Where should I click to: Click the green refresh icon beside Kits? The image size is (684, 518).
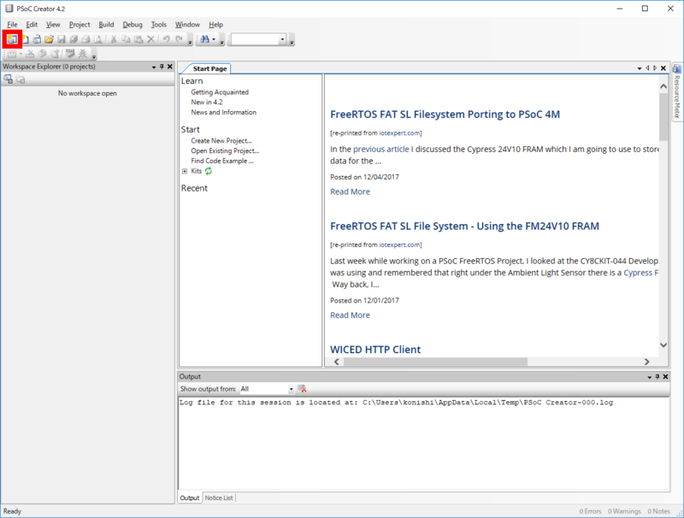point(209,171)
